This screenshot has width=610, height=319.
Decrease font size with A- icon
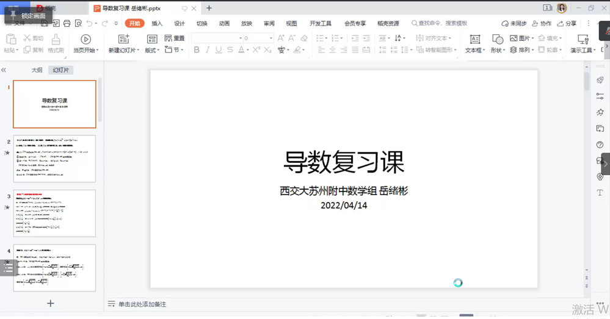292,38
